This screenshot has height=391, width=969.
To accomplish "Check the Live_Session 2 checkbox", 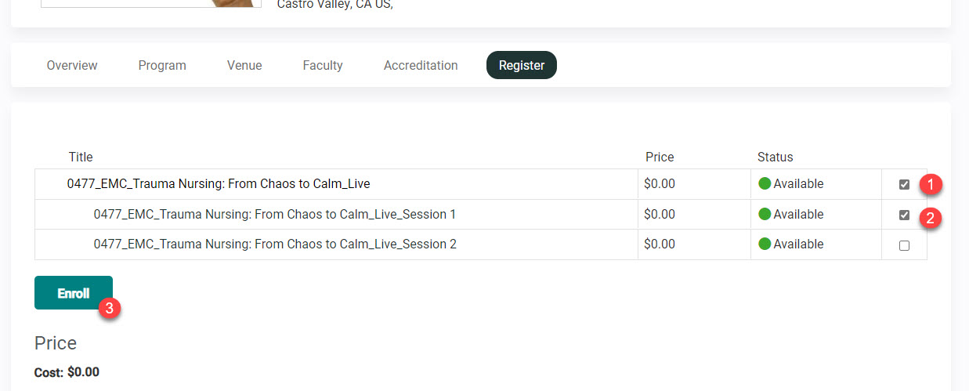I will click(904, 245).
